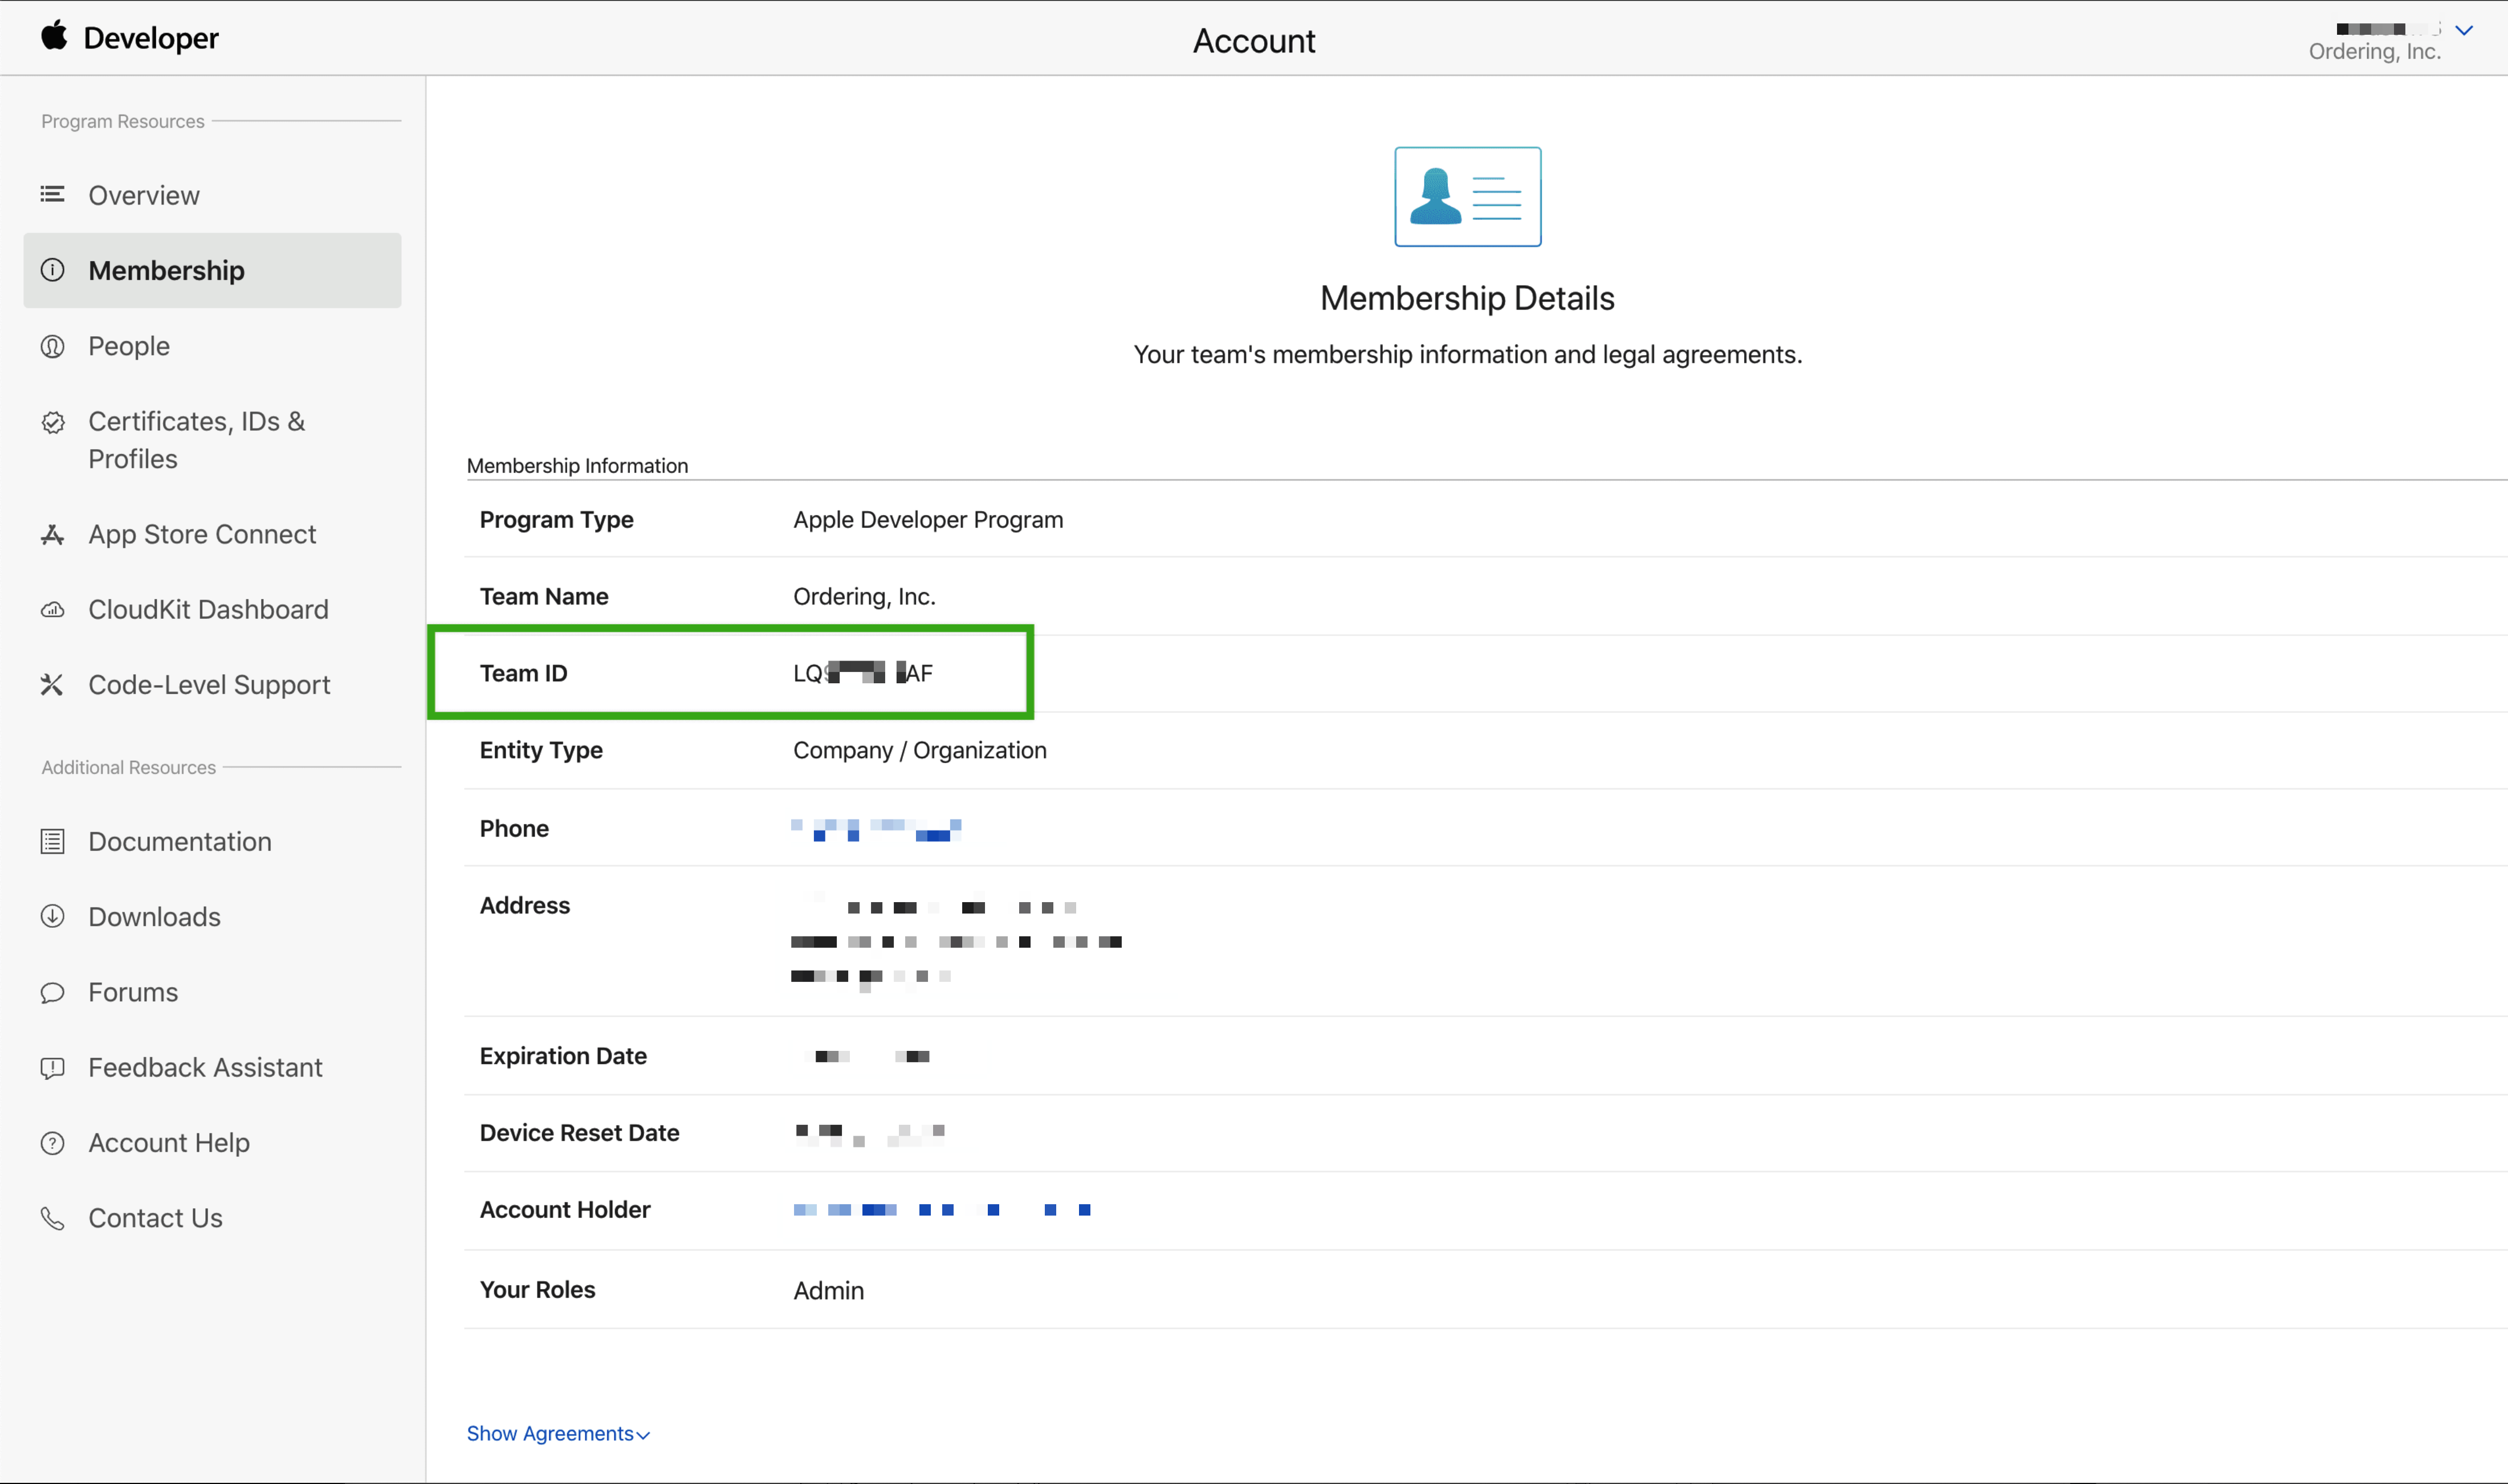Go to Feedback Assistant
The width and height of the screenshot is (2508, 1484).
(x=205, y=1068)
